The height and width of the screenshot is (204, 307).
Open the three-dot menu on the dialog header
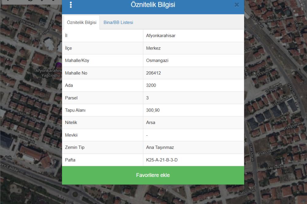(72, 4)
